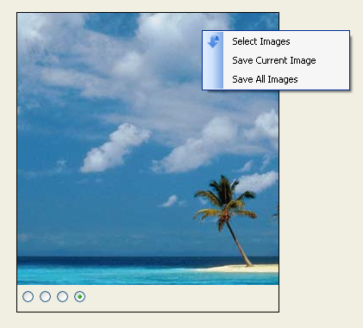
Task: Click the fourth radio button with green dot
Action: (x=79, y=296)
